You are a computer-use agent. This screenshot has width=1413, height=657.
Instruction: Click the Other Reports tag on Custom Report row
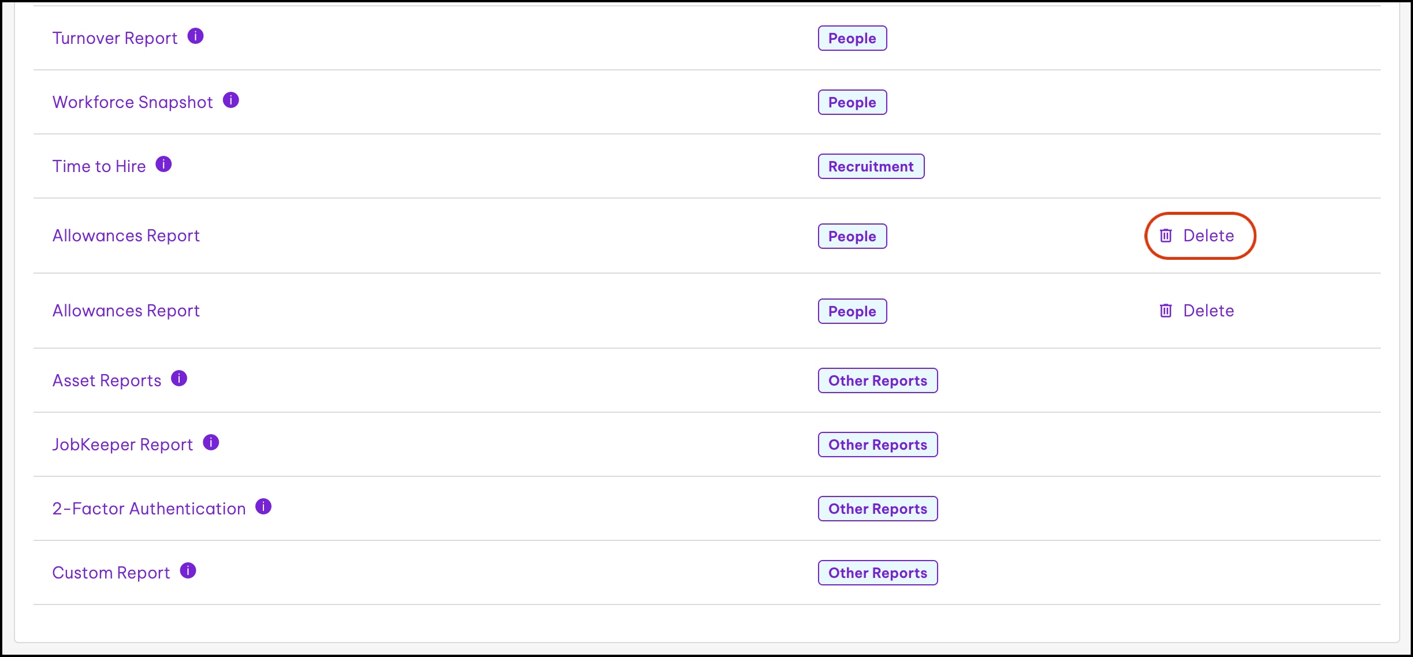pyautogui.click(x=877, y=573)
